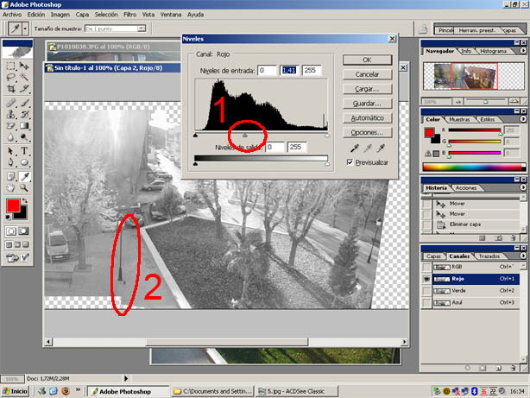The width and height of the screenshot is (530, 398).
Task: Open the Filtro menu
Action: (130, 15)
